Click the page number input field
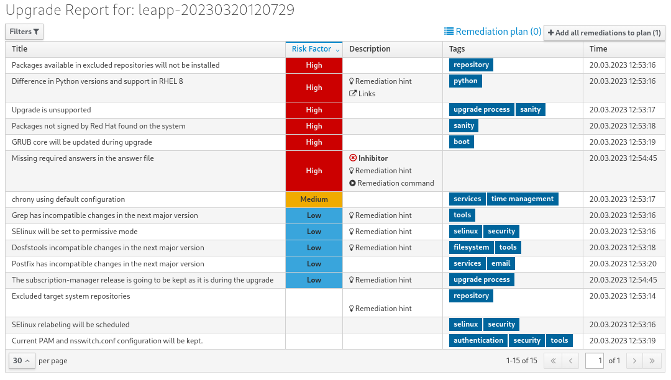This screenshot has height=380, width=671. coord(595,361)
